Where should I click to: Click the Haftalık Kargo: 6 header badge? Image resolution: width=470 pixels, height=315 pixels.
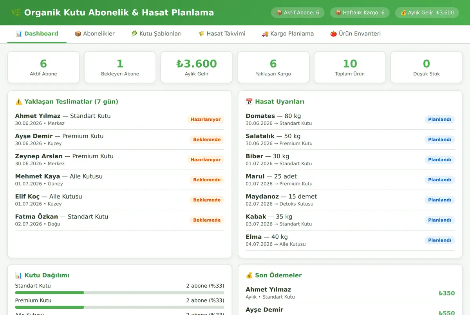click(x=360, y=13)
